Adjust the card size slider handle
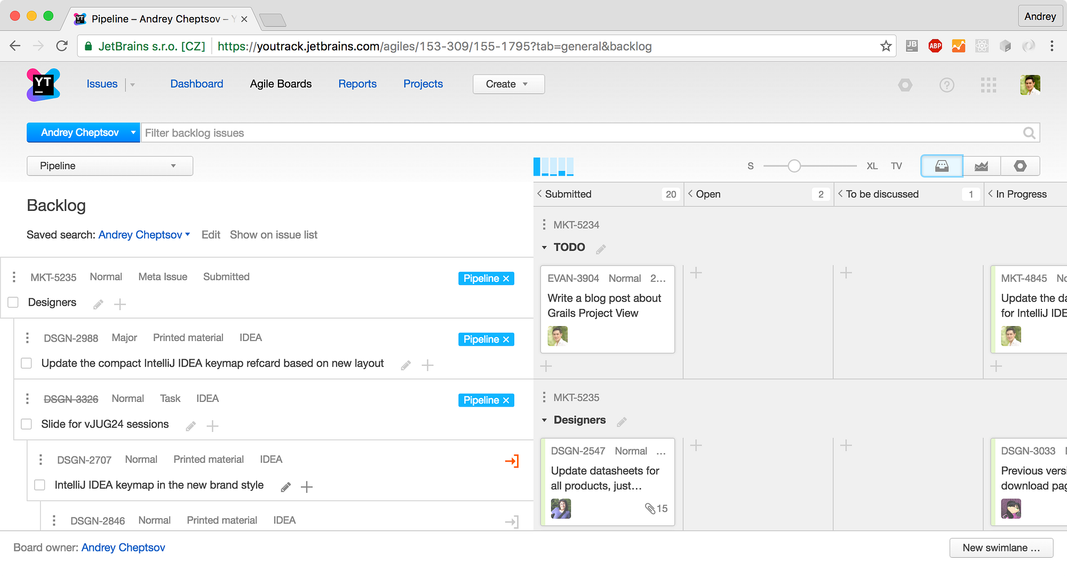Image resolution: width=1067 pixels, height=577 pixels. tap(794, 166)
